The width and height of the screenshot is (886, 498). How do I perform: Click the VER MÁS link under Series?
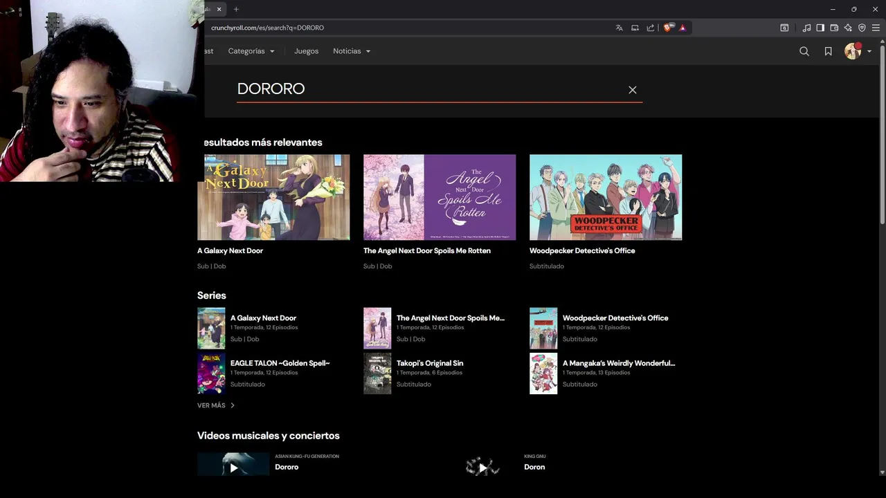click(216, 405)
